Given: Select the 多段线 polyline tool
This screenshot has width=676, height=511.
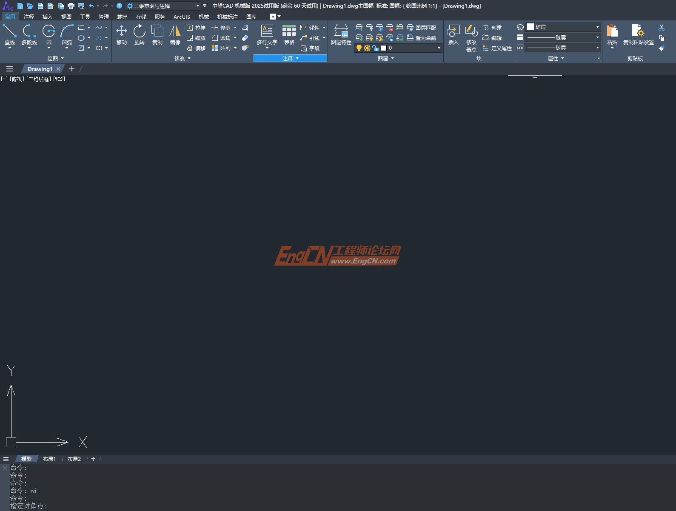Looking at the screenshot, I should [x=29, y=34].
